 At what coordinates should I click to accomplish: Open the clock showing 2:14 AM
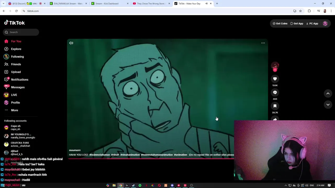(x=320, y=185)
